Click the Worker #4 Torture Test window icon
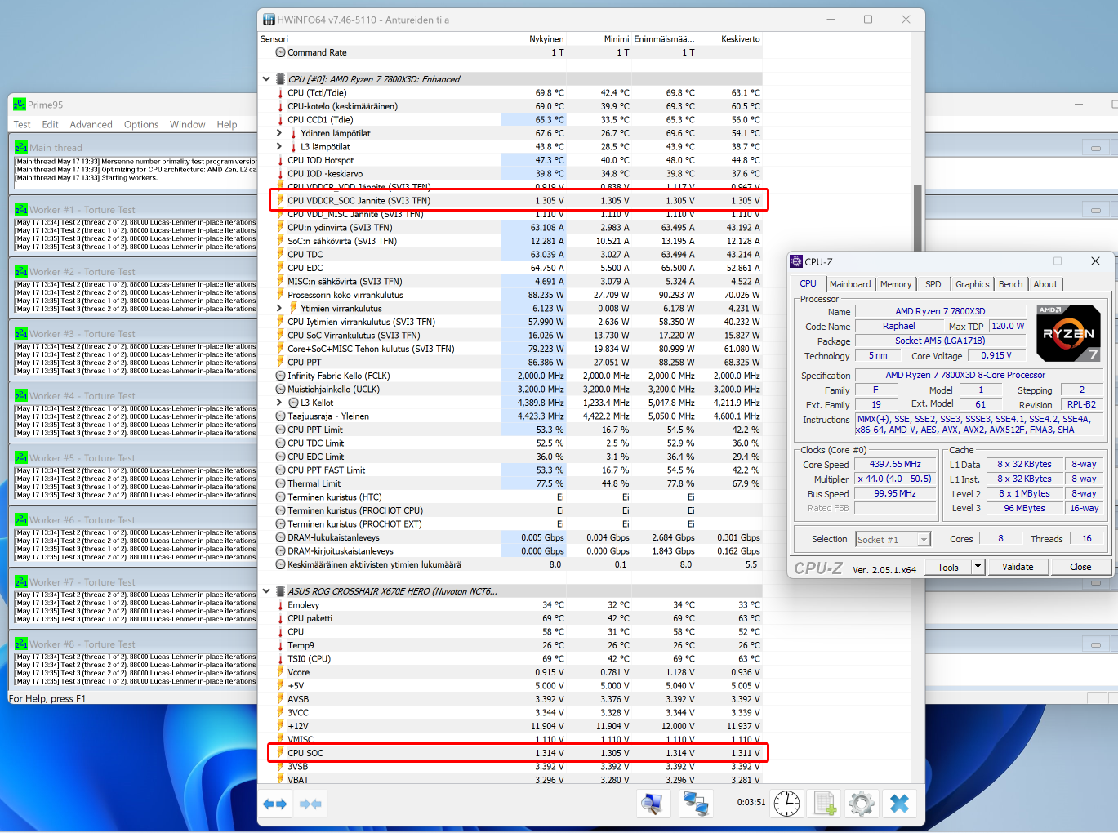This screenshot has height=833, width=1118. [21, 396]
